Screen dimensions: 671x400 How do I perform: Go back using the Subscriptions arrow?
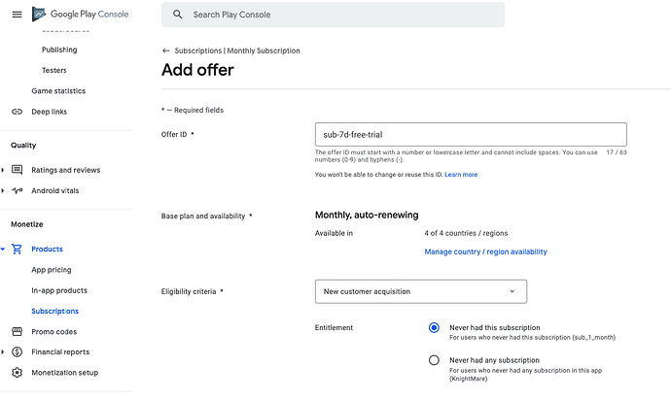pos(166,50)
